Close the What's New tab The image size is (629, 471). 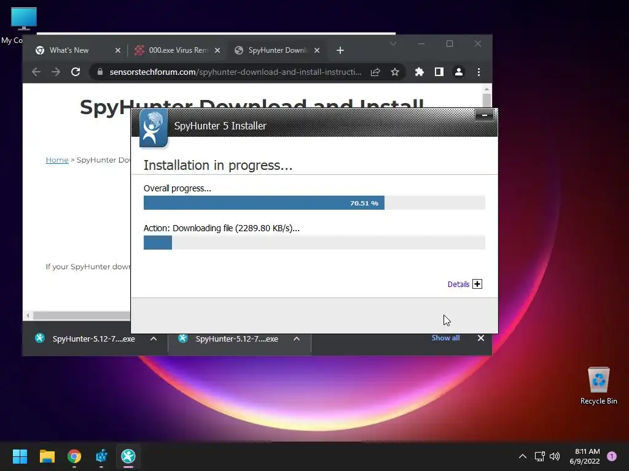[x=117, y=50]
